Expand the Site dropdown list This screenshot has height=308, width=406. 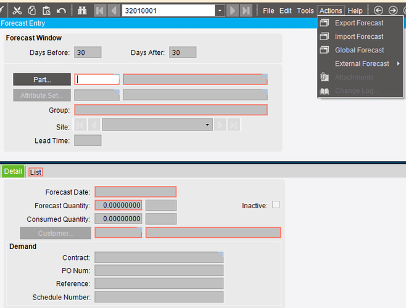[207, 124]
